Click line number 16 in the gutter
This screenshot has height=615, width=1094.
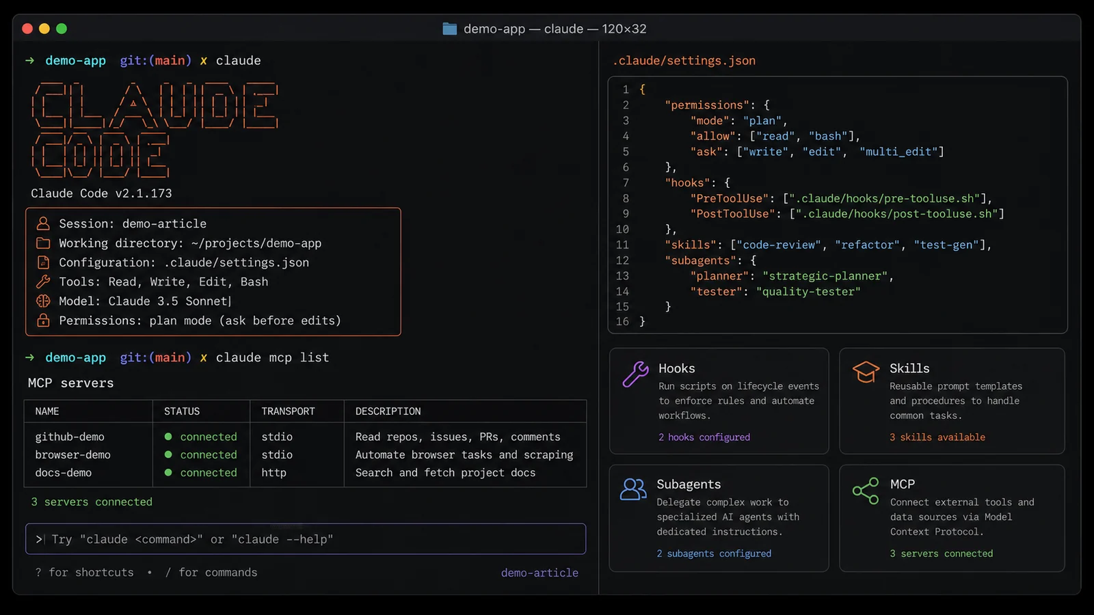622,321
